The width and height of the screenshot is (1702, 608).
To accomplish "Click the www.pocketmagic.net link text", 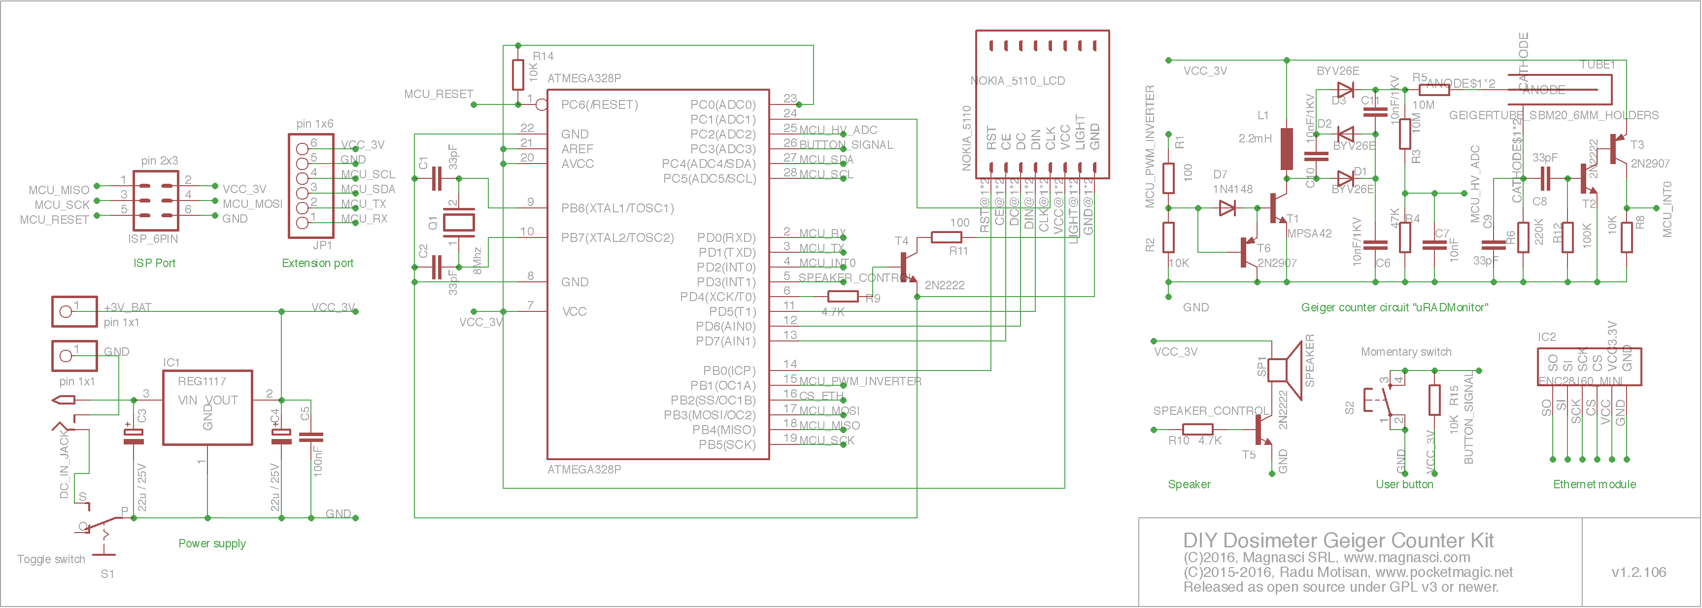I will click(1444, 573).
